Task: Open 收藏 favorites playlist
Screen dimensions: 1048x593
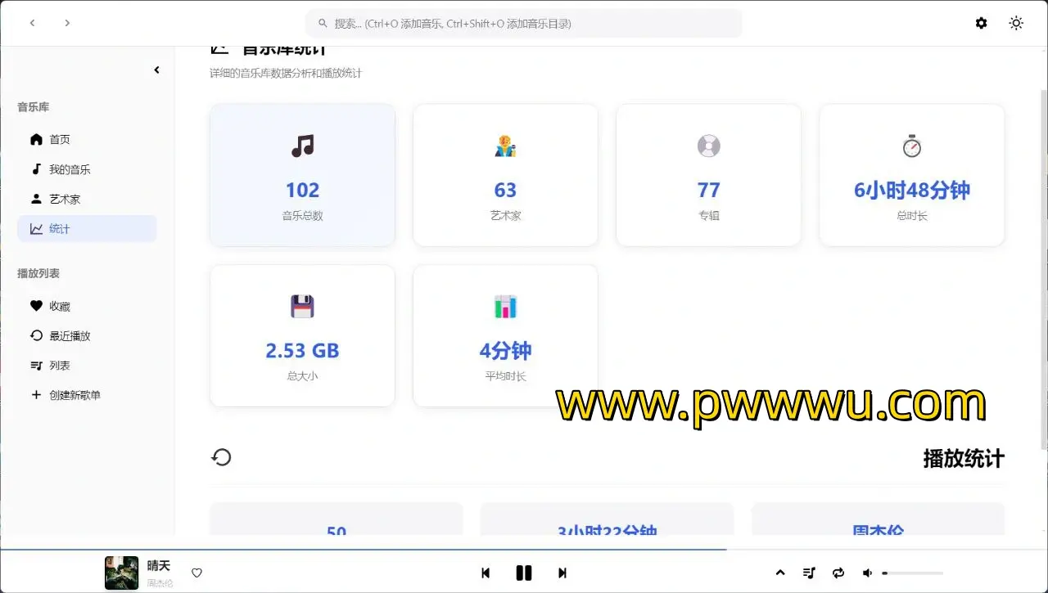Action: click(59, 306)
